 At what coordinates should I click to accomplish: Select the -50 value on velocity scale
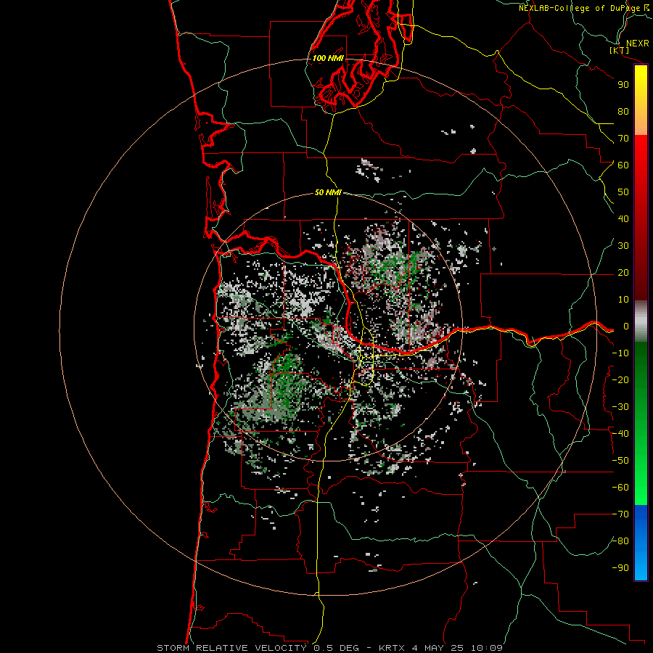pos(620,461)
